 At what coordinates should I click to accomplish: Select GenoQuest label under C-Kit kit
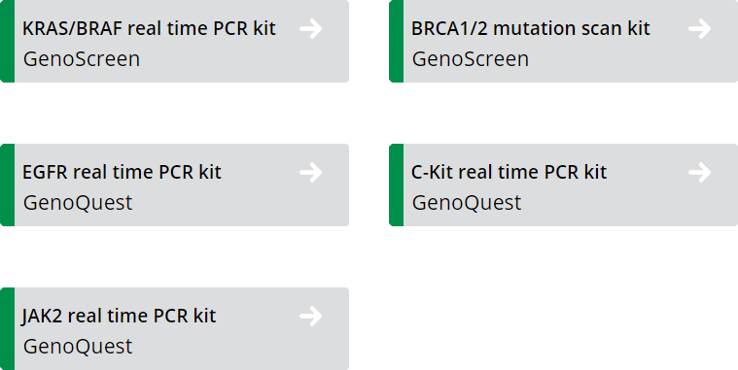click(467, 203)
